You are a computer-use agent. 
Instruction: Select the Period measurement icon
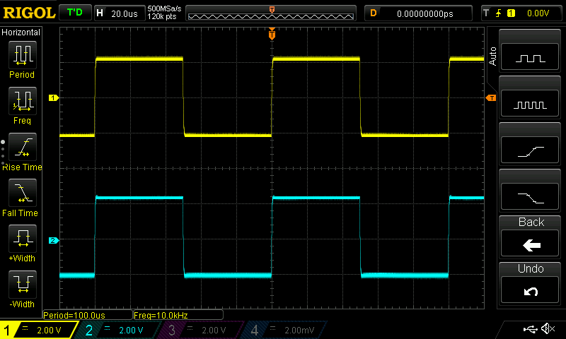tap(23, 55)
